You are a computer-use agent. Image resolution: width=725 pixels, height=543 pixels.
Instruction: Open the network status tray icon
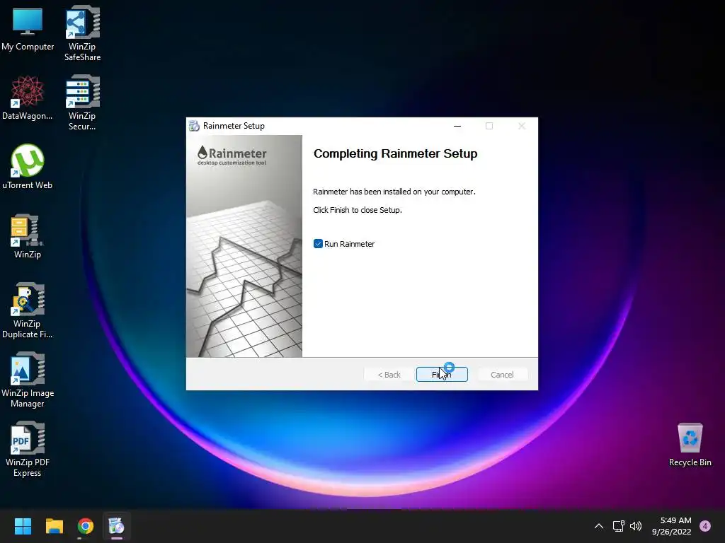[618, 526]
